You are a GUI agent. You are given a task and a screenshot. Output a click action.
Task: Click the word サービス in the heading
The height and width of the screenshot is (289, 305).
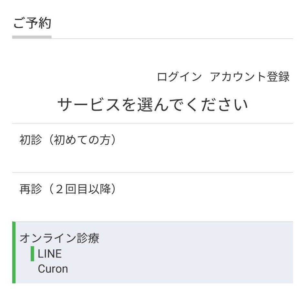88,105
